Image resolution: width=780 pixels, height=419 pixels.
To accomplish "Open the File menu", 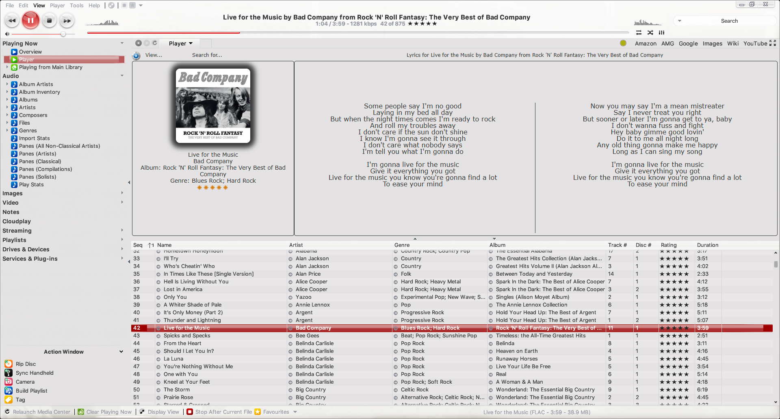I will (x=10, y=5).
